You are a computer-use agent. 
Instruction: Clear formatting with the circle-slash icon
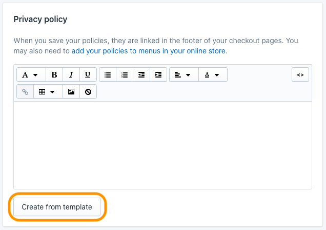tap(88, 92)
